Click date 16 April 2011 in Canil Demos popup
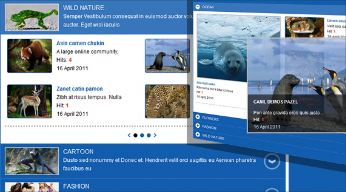This screenshot has width=346, height=192. coord(267,127)
